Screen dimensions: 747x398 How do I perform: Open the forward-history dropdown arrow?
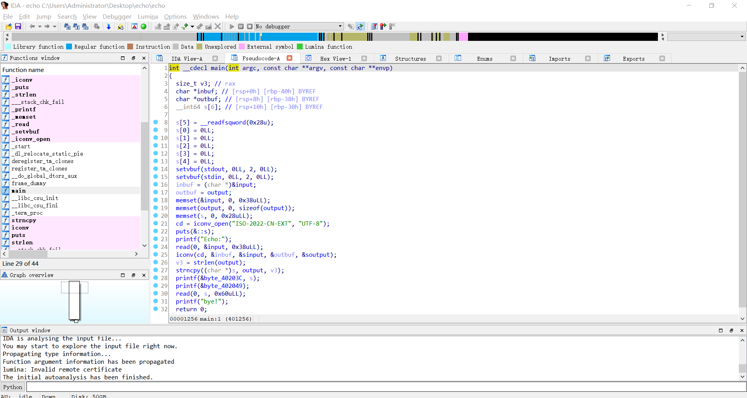coord(54,26)
